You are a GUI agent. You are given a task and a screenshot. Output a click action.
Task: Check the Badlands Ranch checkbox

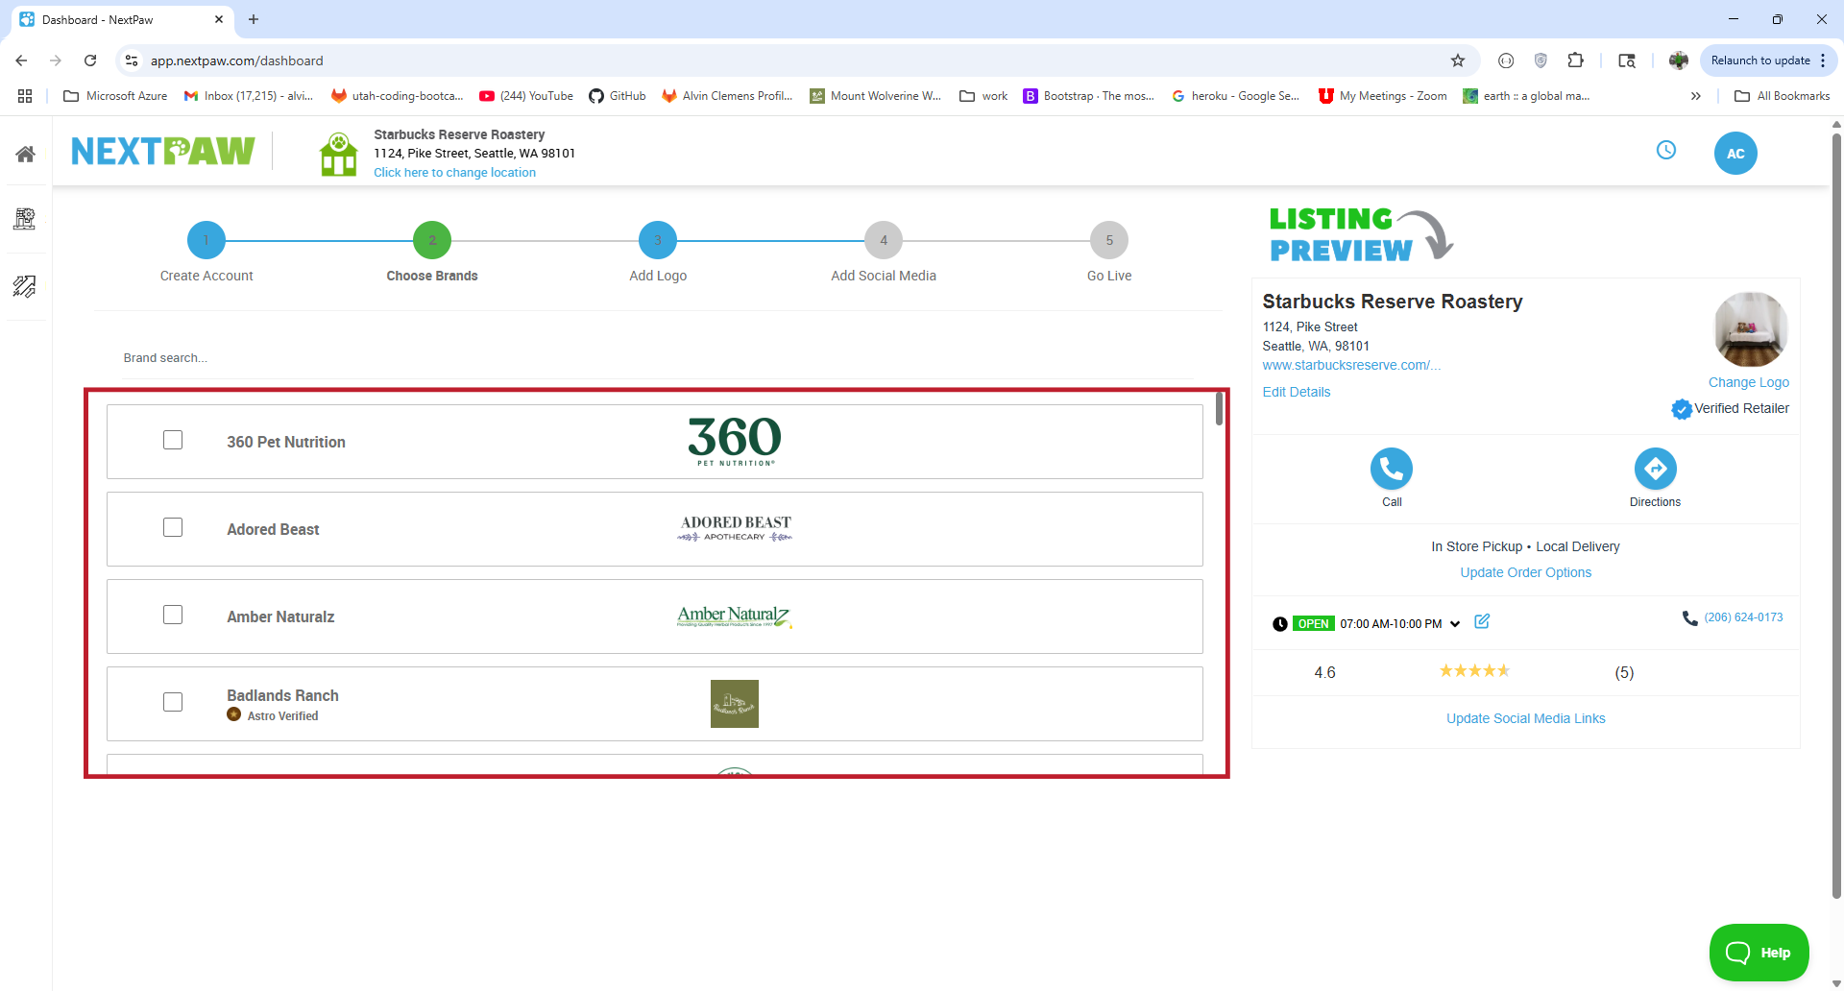pos(173,702)
